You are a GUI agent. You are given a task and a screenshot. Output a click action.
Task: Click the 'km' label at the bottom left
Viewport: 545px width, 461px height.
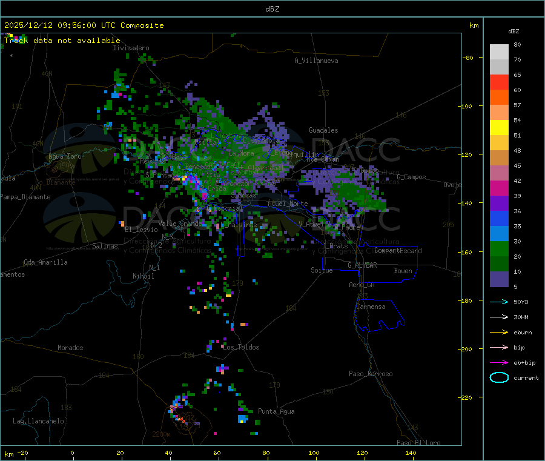(x=8, y=454)
